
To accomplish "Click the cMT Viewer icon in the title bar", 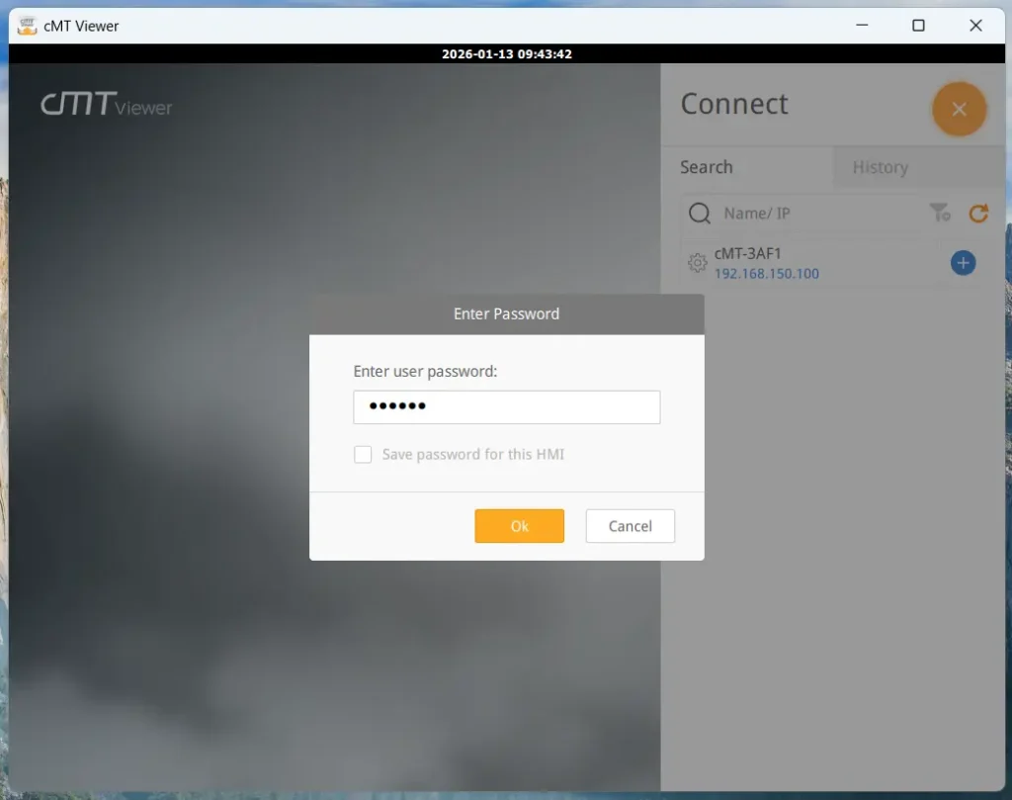I will pos(26,25).
